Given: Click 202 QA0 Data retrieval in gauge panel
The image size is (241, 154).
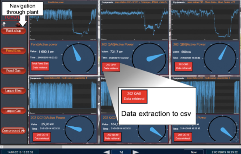Looking at the screenshot, I should 111,66.
